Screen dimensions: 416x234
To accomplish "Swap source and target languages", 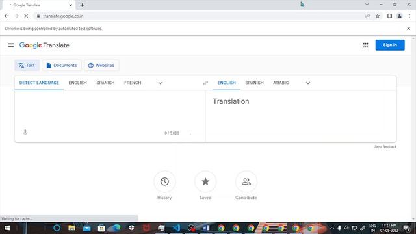I will (205, 83).
